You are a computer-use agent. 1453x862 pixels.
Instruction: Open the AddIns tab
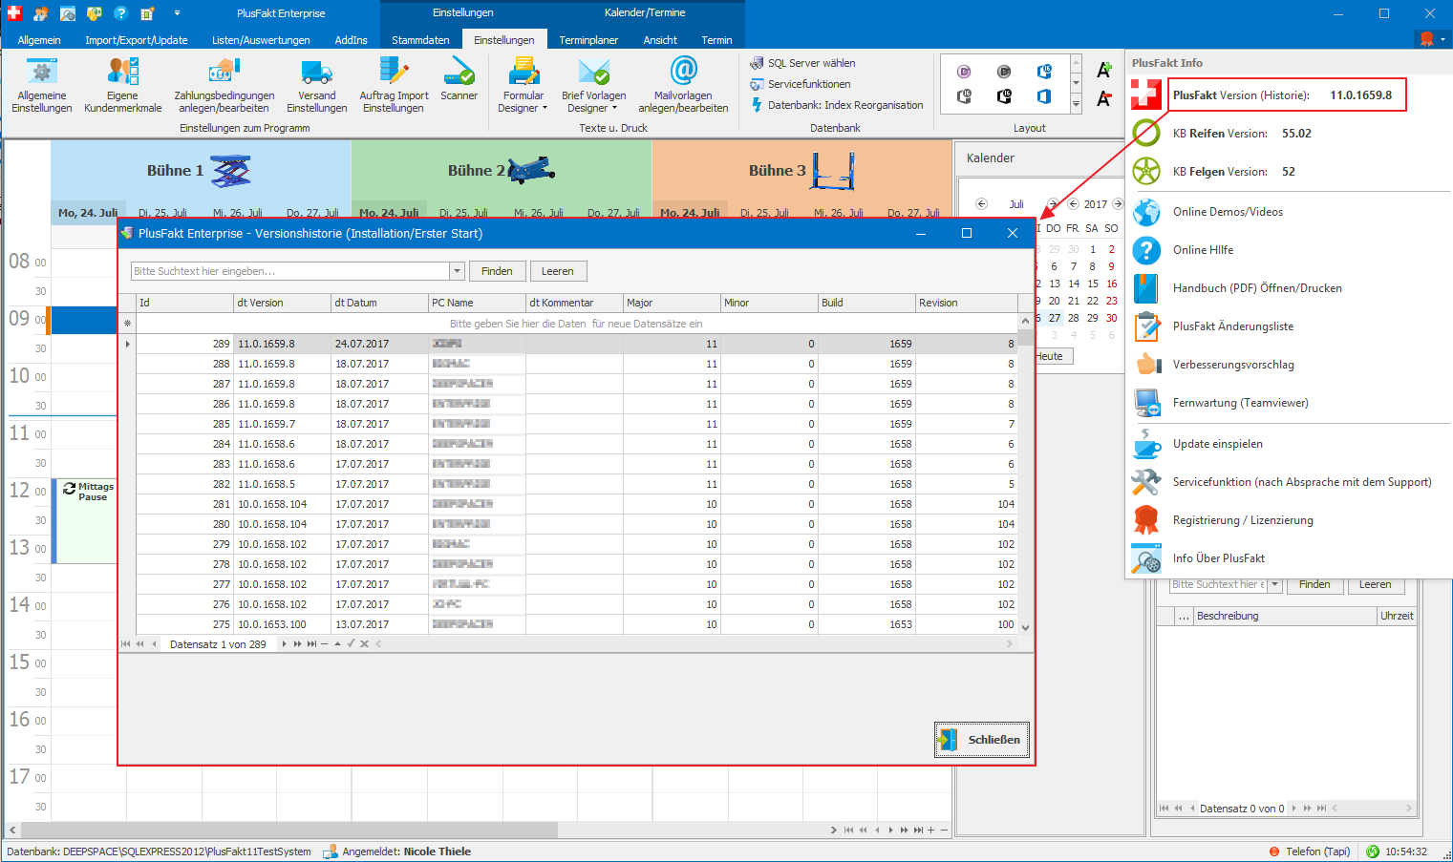(351, 40)
